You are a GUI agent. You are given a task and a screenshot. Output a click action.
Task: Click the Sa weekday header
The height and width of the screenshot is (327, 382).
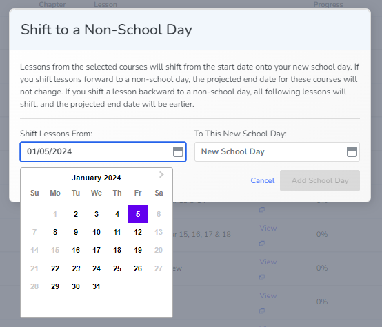coord(159,193)
